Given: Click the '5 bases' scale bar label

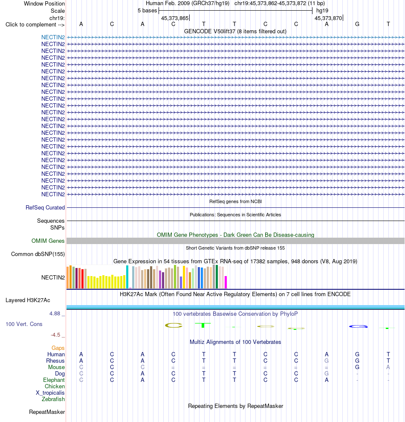Looking at the screenshot, I should click(x=147, y=11).
